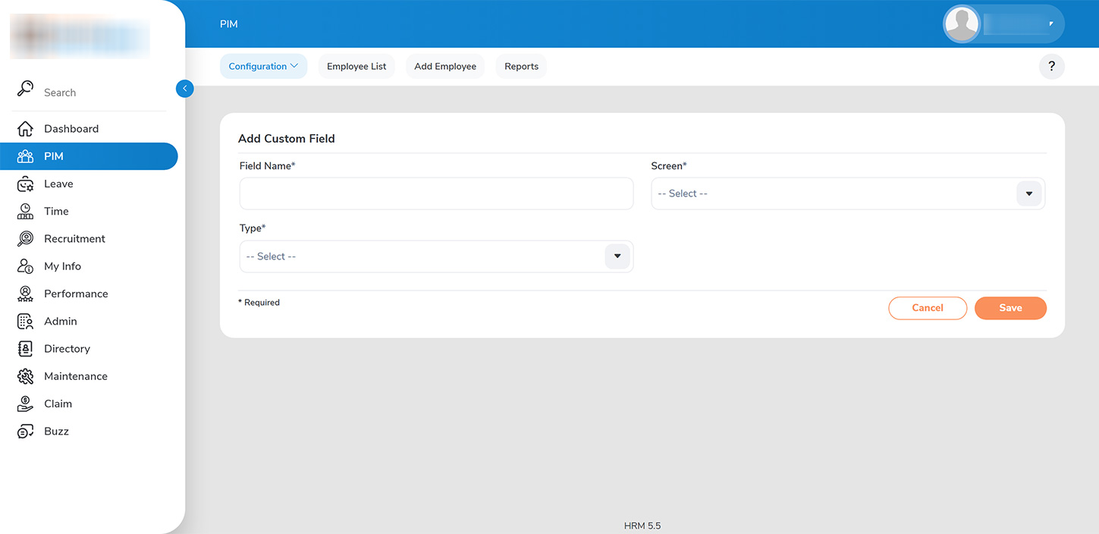The image size is (1099, 534).
Task: Focus the Field Name input box
Action: click(x=436, y=194)
